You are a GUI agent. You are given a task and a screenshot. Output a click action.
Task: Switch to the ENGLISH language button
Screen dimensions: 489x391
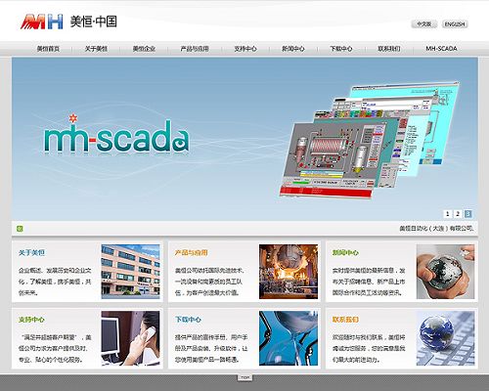pyautogui.click(x=455, y=24)
